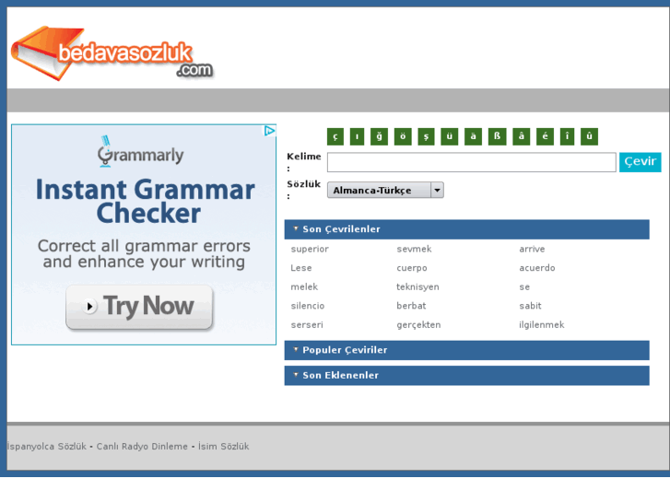This screenshot has height=502, width=670.
Task: Open recent translation 'serseri'
Action: [307, 325]
